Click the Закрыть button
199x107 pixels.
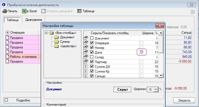click(184, 100)
